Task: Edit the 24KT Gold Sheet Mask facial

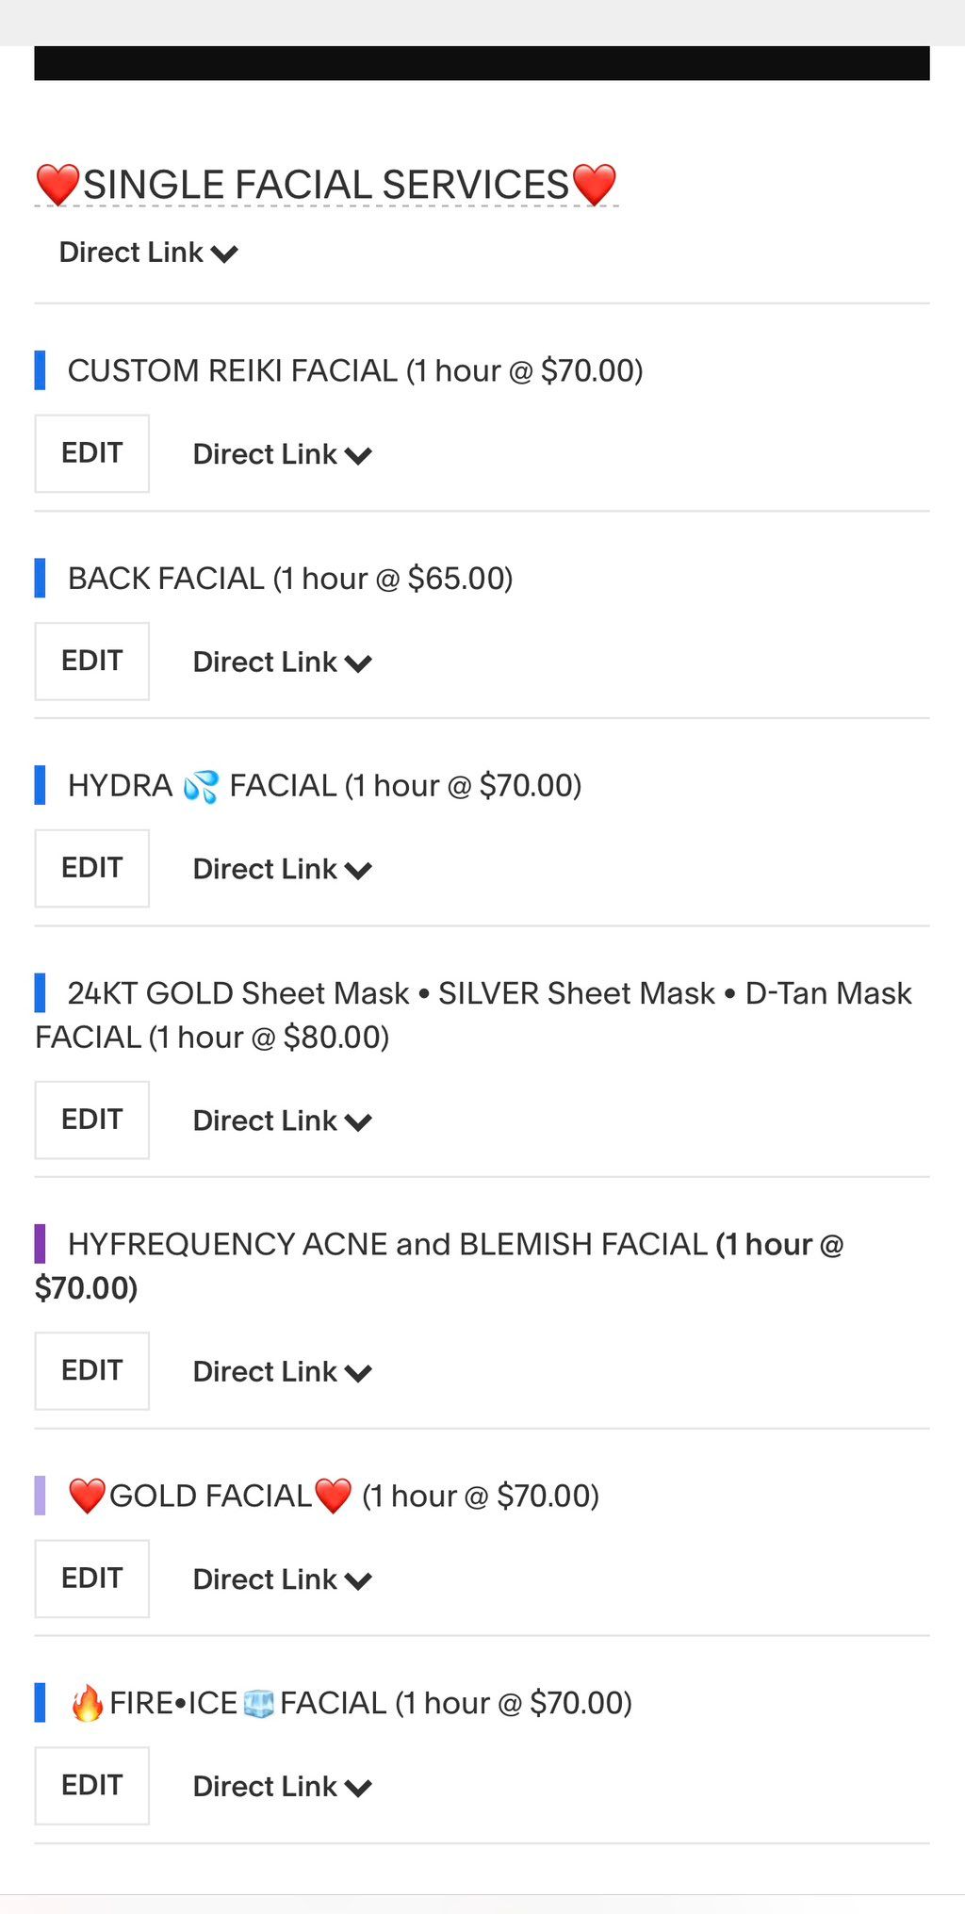Action: tap(91, 1120)
